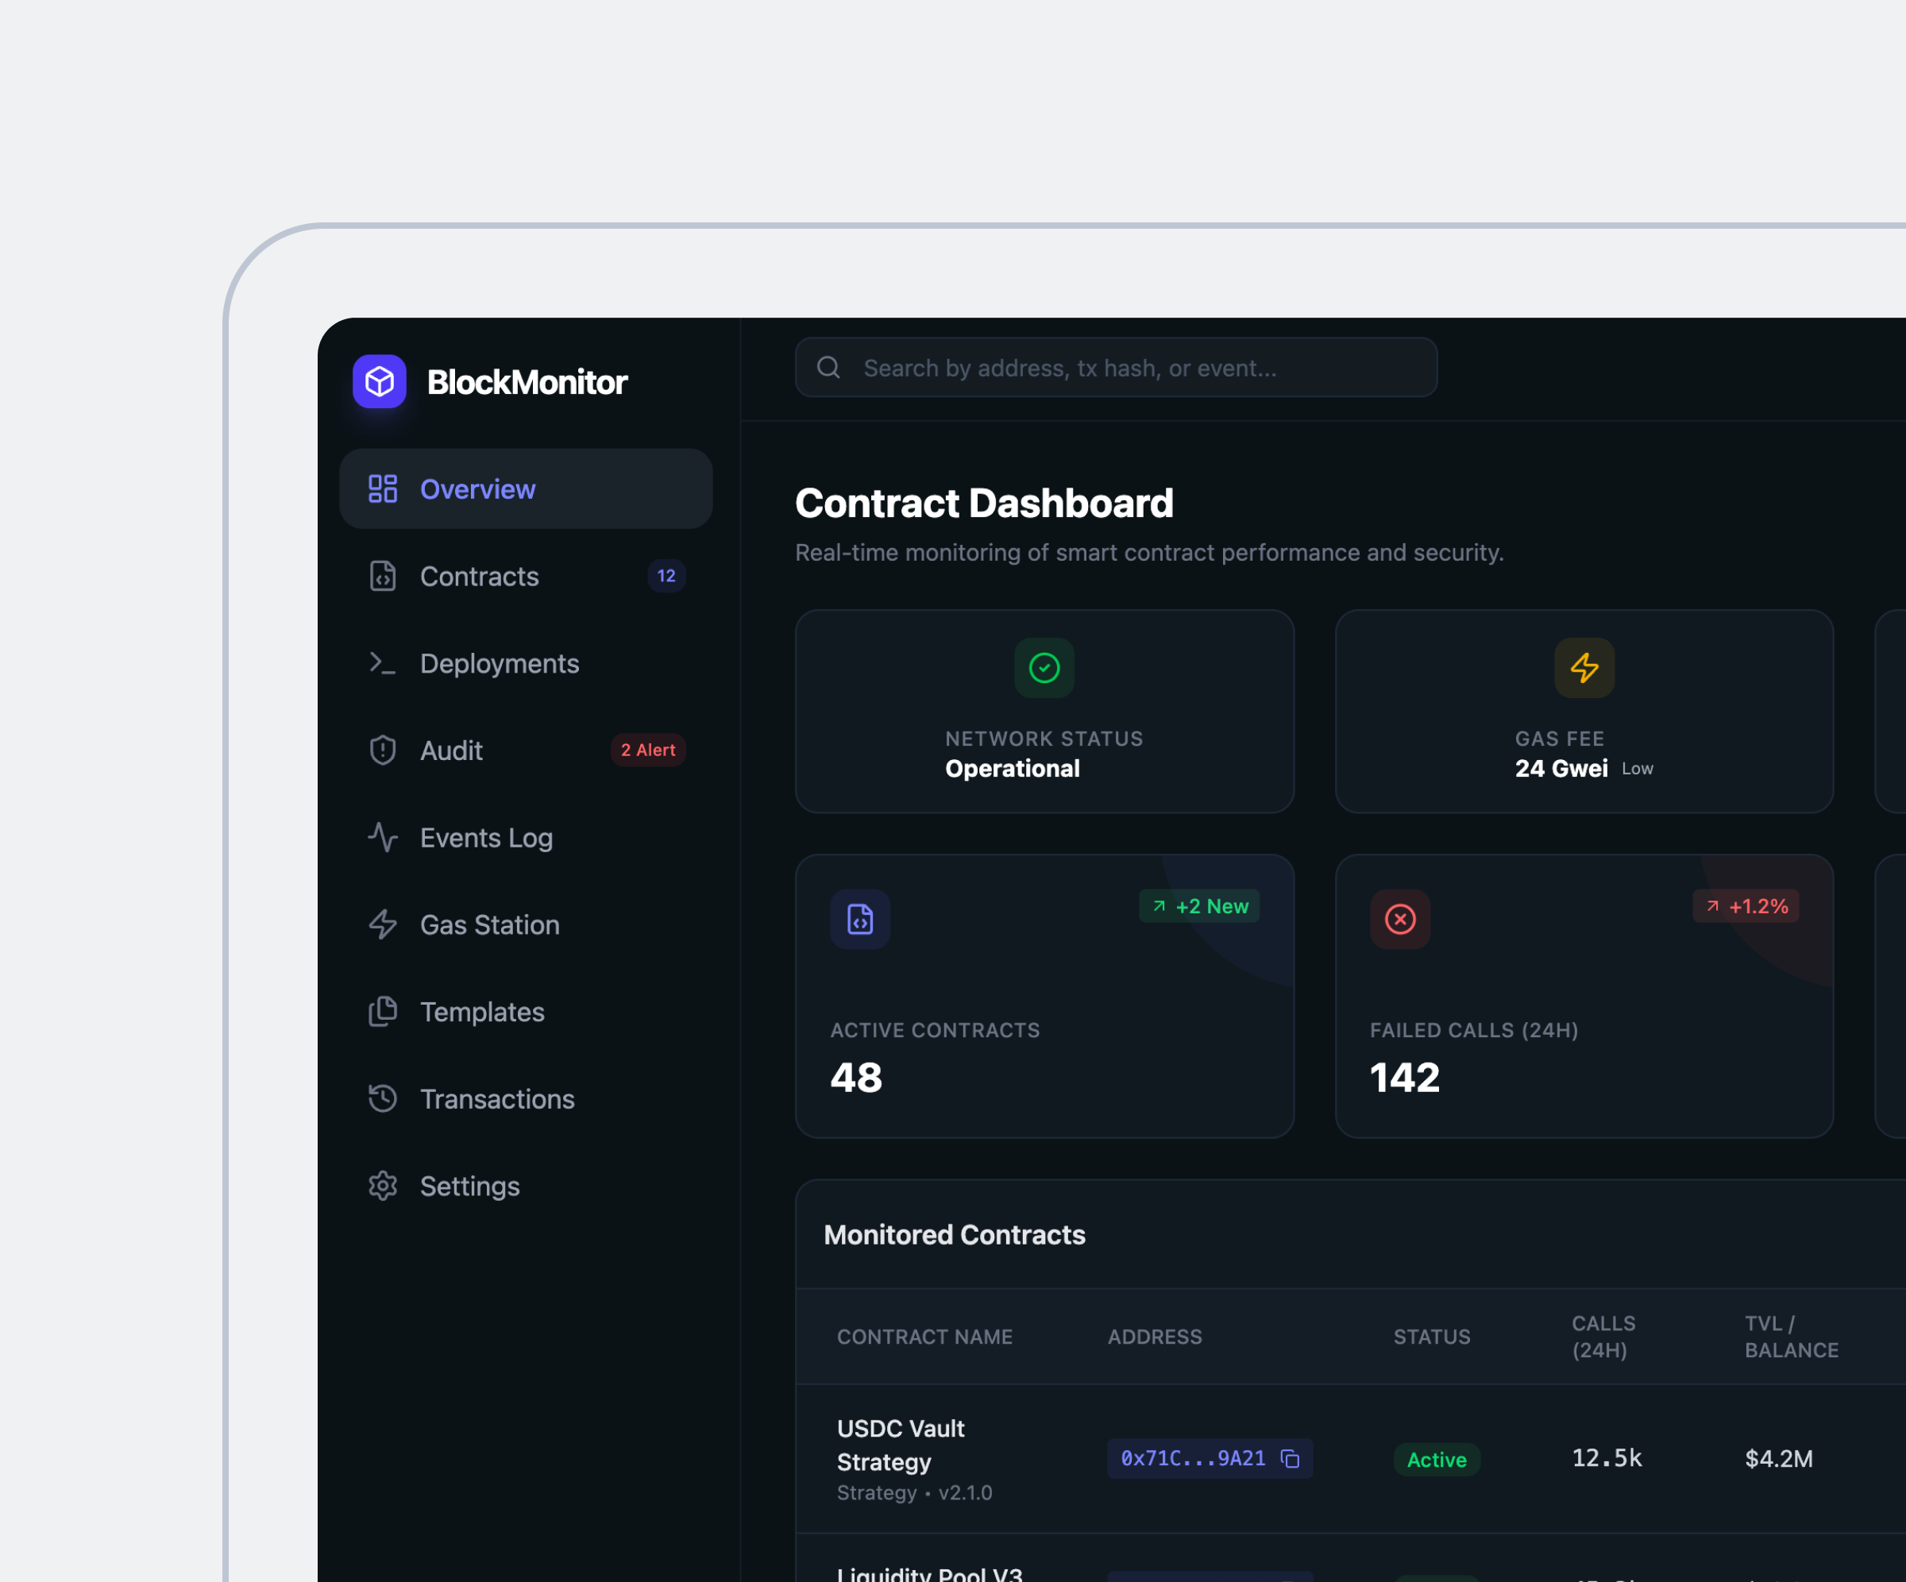Click the search magnifier icon
1906x1582 pixels.
point(828,368)
